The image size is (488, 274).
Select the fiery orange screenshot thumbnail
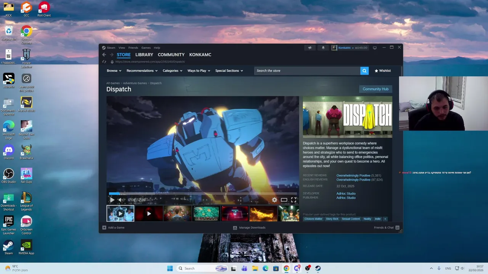pos(263,213)
